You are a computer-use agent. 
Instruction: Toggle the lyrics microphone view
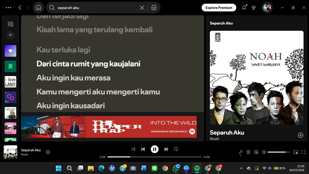tap(241, 152)
